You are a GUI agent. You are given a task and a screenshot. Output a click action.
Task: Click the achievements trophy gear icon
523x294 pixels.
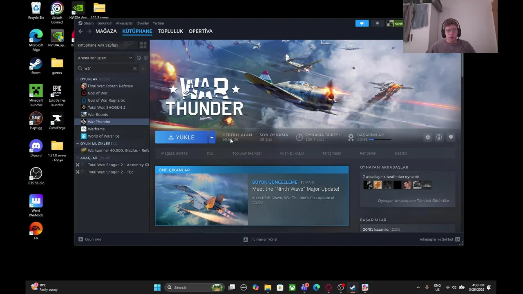[351, 138]
